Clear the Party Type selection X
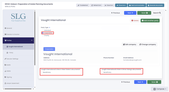Image resolution: width=169 pixels, height=92 pixels. 49,28
